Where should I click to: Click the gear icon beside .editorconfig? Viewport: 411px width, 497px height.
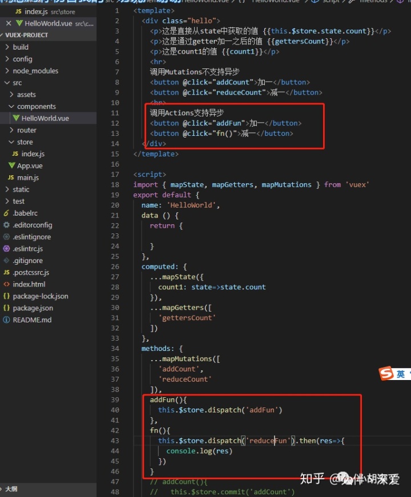[6, 225]
